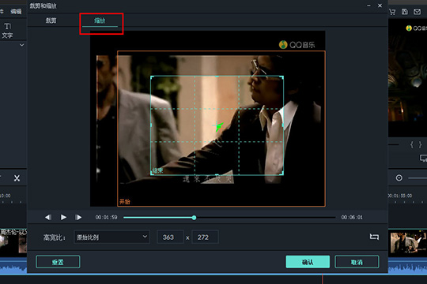Click the playback progress slider handle
This screenshot has width=427, height=284.
(x=194, y=218)
